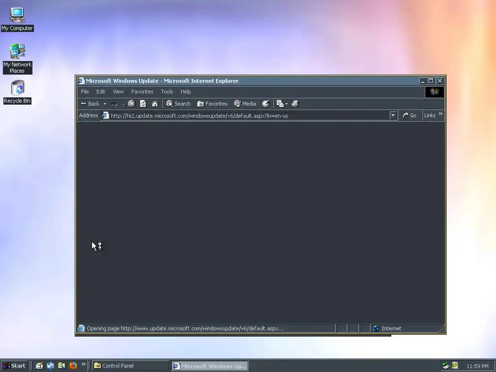The height and width of the screenshot is (372, 496).
Task: Click Show Desktop quick launch icon
Action: tap(39, 366)
